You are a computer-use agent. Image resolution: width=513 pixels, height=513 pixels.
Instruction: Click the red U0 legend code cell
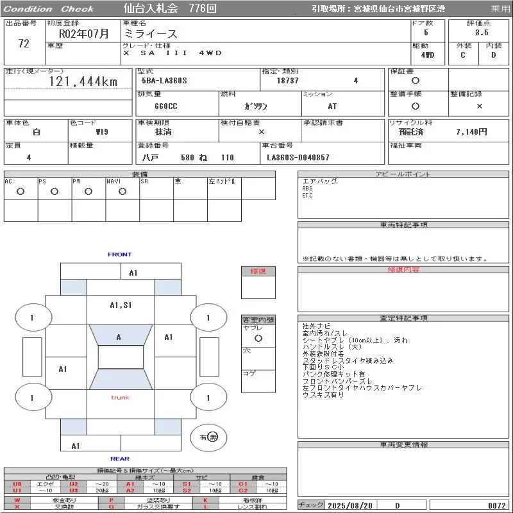[x=17, y=484]
